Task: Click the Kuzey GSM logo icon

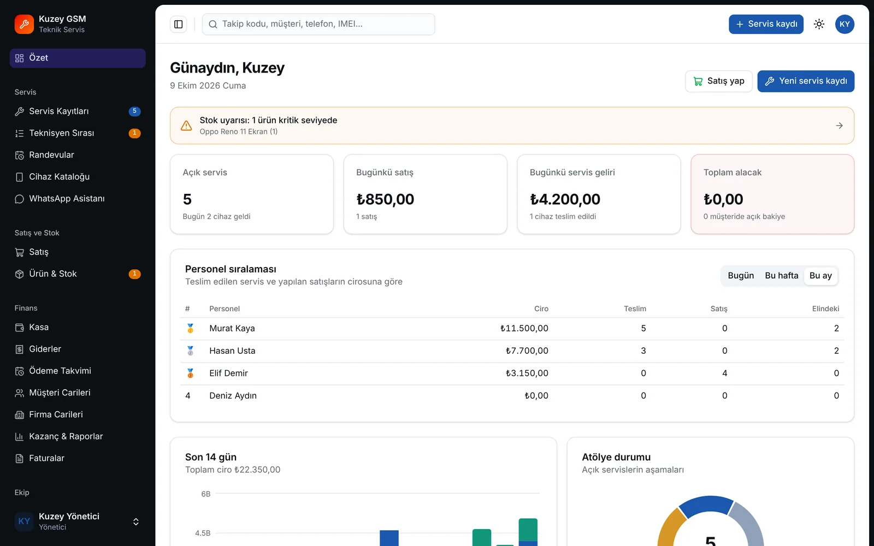Action: coord(24,24)
